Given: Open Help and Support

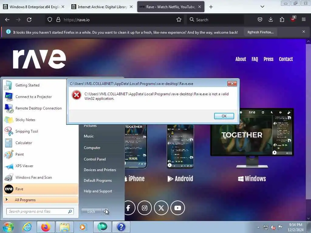Looking at the screenshot, I should pos(98,191).
